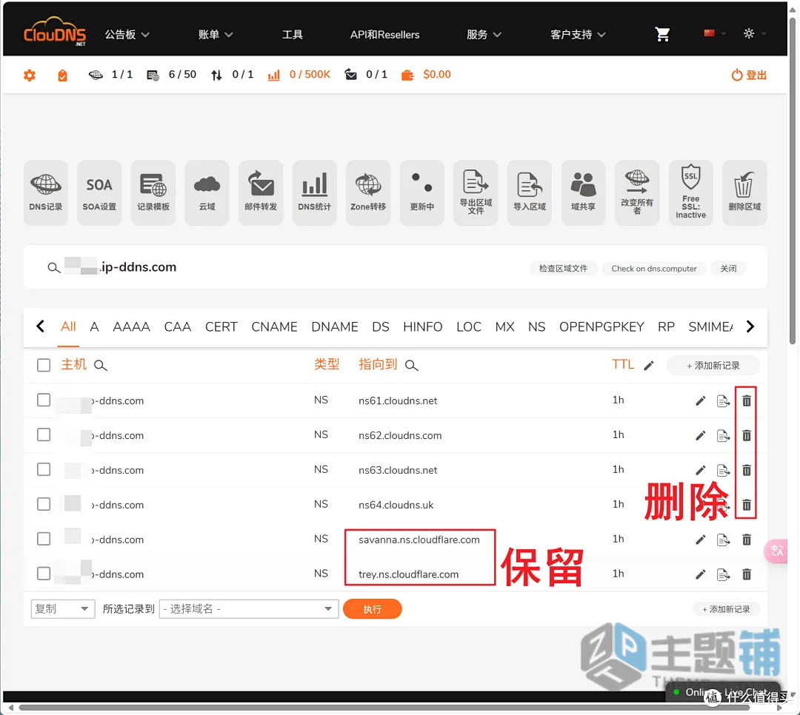Expand the 账单 billing menu

(x=216, y=35)
